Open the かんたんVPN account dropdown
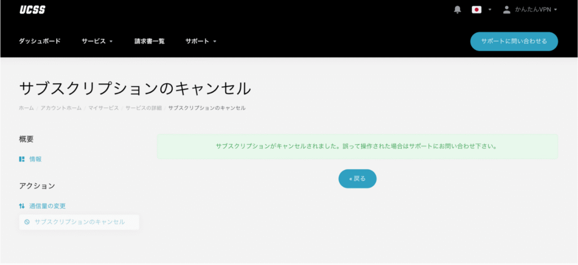The width and height of the screenshot is (578, 265). coord(535,10)
